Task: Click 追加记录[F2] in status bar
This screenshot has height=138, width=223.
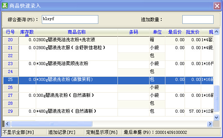Action: [x=62, y=132]
